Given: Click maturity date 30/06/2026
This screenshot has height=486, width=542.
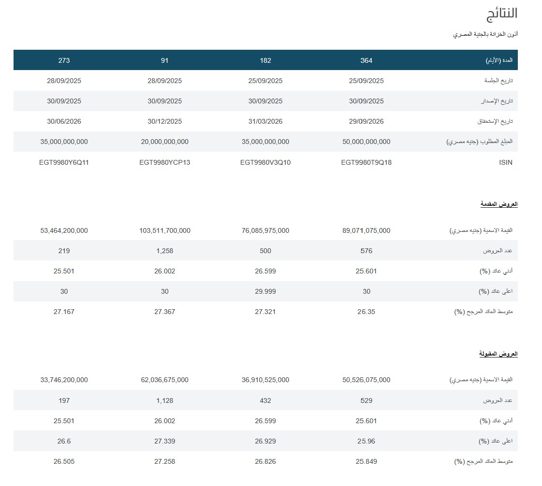Looking at the screenshot, I should [64, 122].
